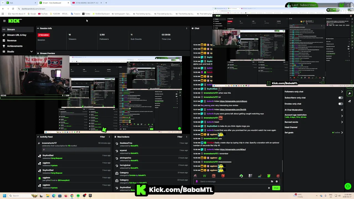Click the green Chat send button
The width and height of the screenshot is (354, 199).
(x=276, y=188)
